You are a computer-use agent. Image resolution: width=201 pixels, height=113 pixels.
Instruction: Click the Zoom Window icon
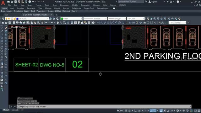(64, 23)
